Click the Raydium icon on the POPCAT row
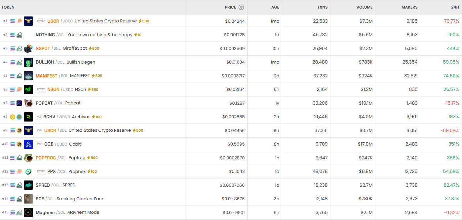This screenshot has width=462, height=220. (x=19, y=103)
